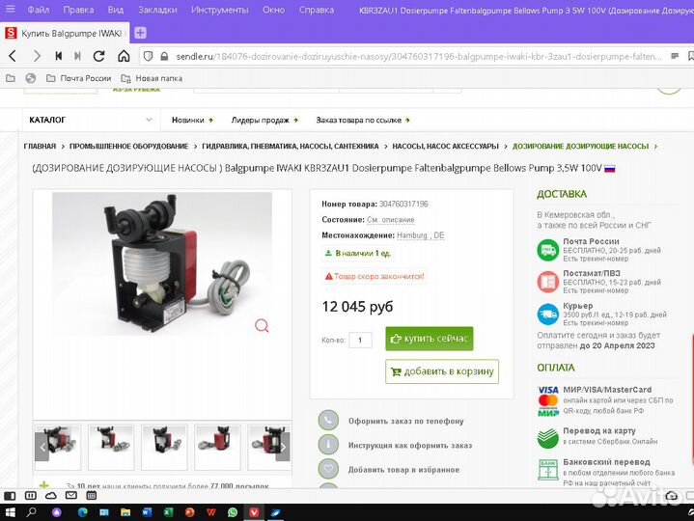
Task: Open the Vivaldi main menu icon
Action: coord(10,9)
